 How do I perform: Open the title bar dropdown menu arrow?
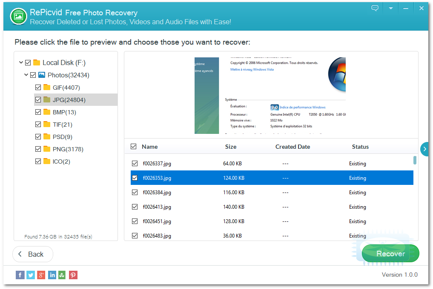[x=391, y=8]
